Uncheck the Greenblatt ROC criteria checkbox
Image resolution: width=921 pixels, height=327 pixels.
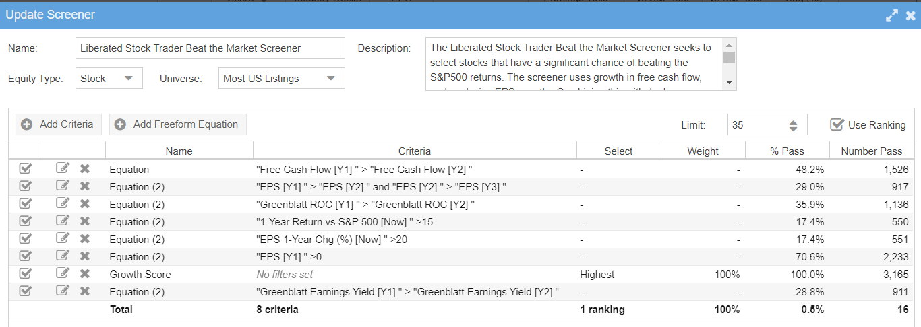coord(26,204)
